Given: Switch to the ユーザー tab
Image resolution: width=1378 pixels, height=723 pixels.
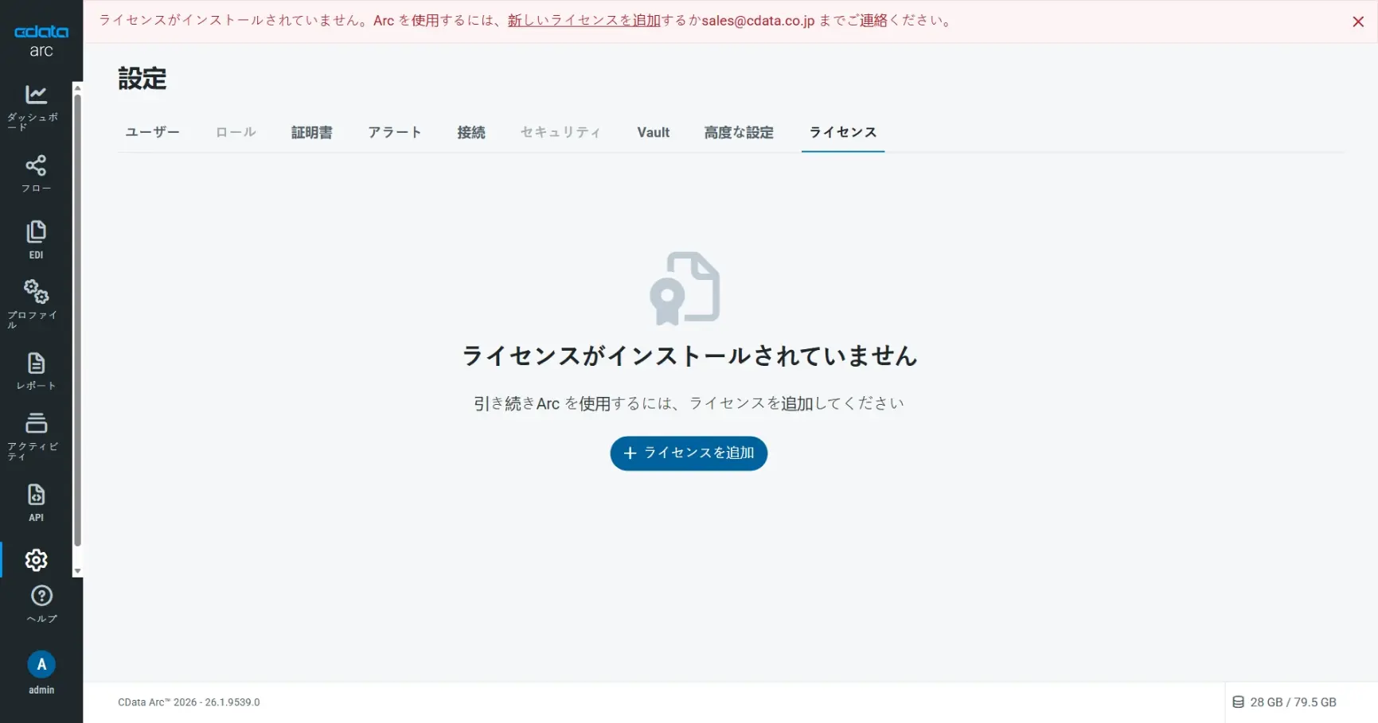Looking at the screenshot, I should coord(152,132).
